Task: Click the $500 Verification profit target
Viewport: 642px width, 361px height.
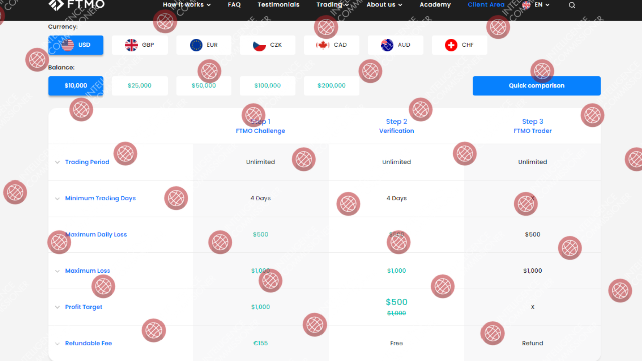Action: [x=396, y=302]
